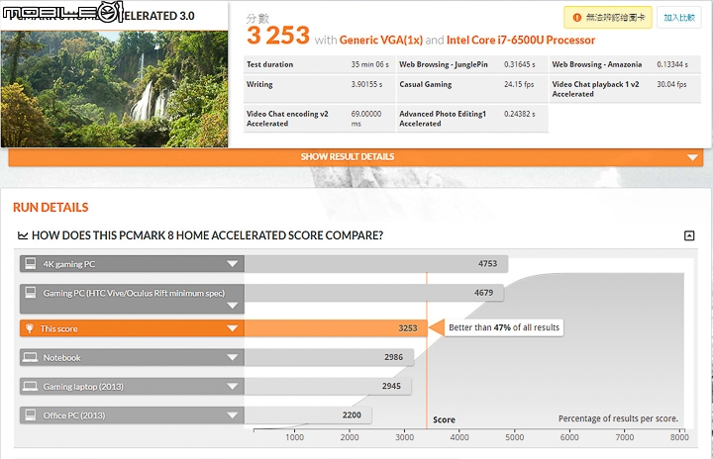The height and width of the screenshot is (459, 713).
Task: Click Video Chat playback 1 v2 Accelerated result
Action: click(625, 89)
